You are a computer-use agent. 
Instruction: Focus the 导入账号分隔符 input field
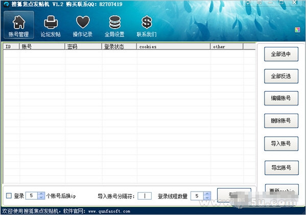[145, 196]
